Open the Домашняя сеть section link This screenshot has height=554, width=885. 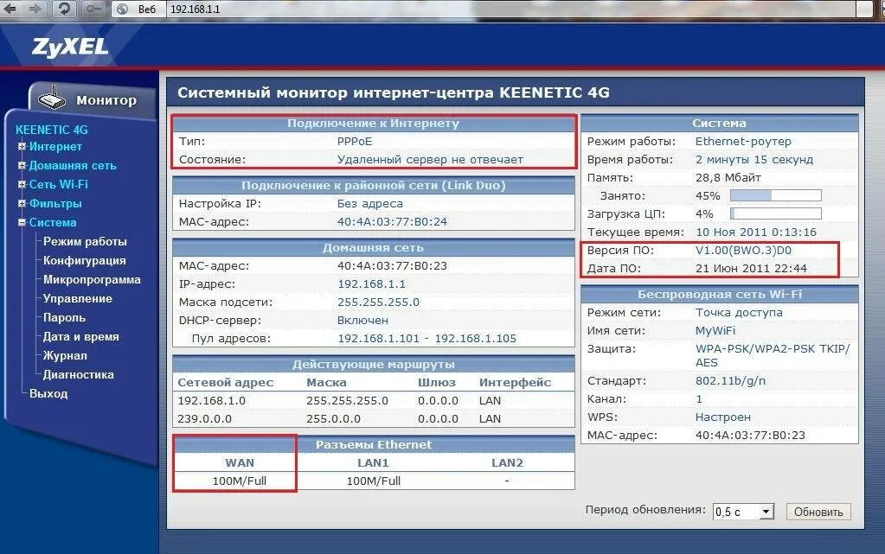click(x=73, y=165)
